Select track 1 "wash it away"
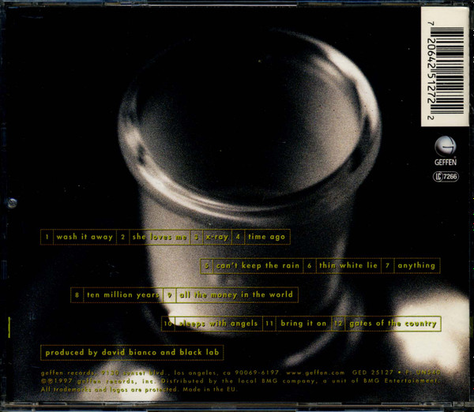Image resolution: width=474 pixels, height=412 pixels. pyautogui.click(x=84, y=237)
